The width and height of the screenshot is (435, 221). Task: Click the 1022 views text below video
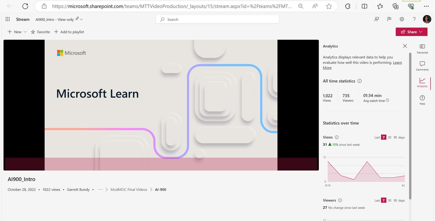(51, 190)
